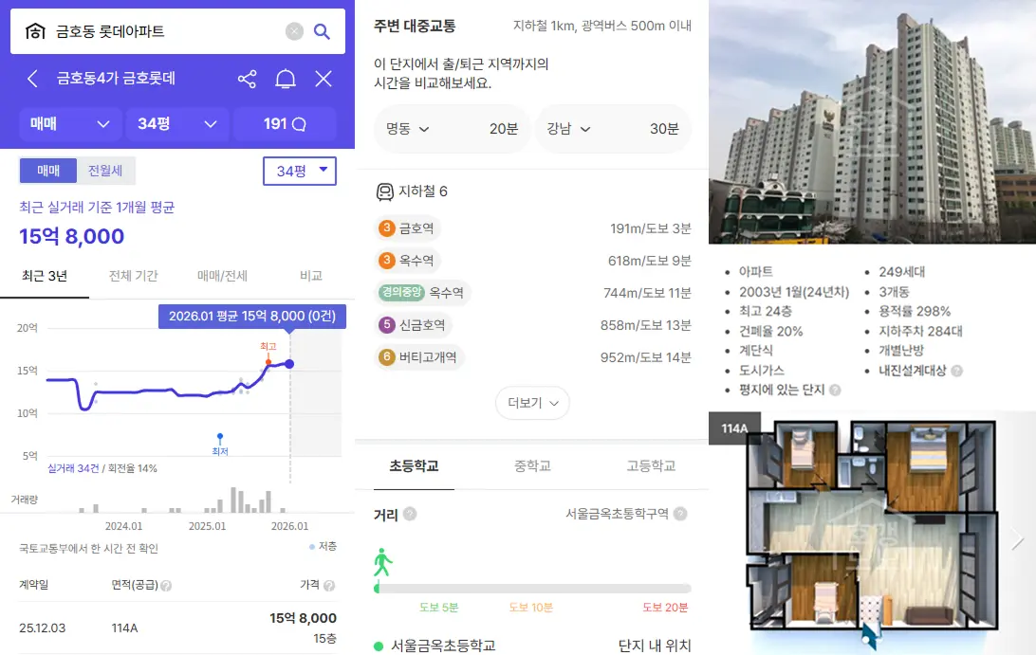Click the walking distance progress bar

[x=532, y=589]
